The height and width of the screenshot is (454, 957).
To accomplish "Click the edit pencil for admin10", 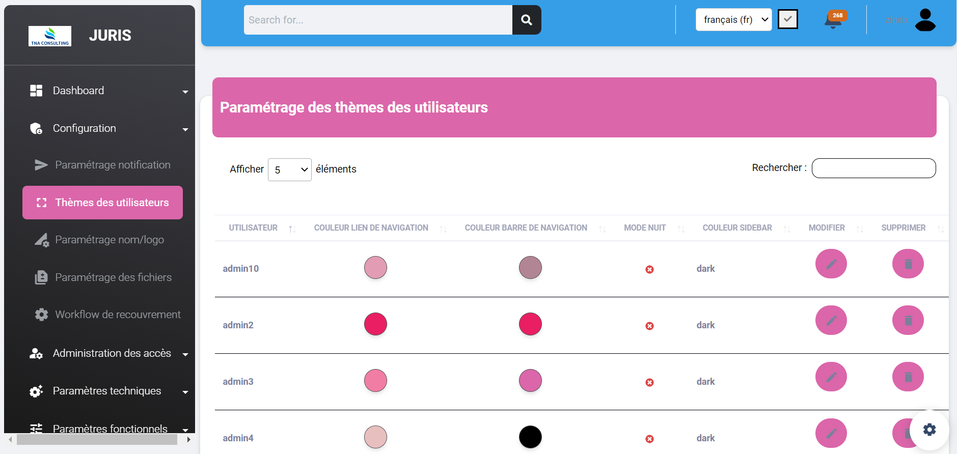I will tap(831, 264).
